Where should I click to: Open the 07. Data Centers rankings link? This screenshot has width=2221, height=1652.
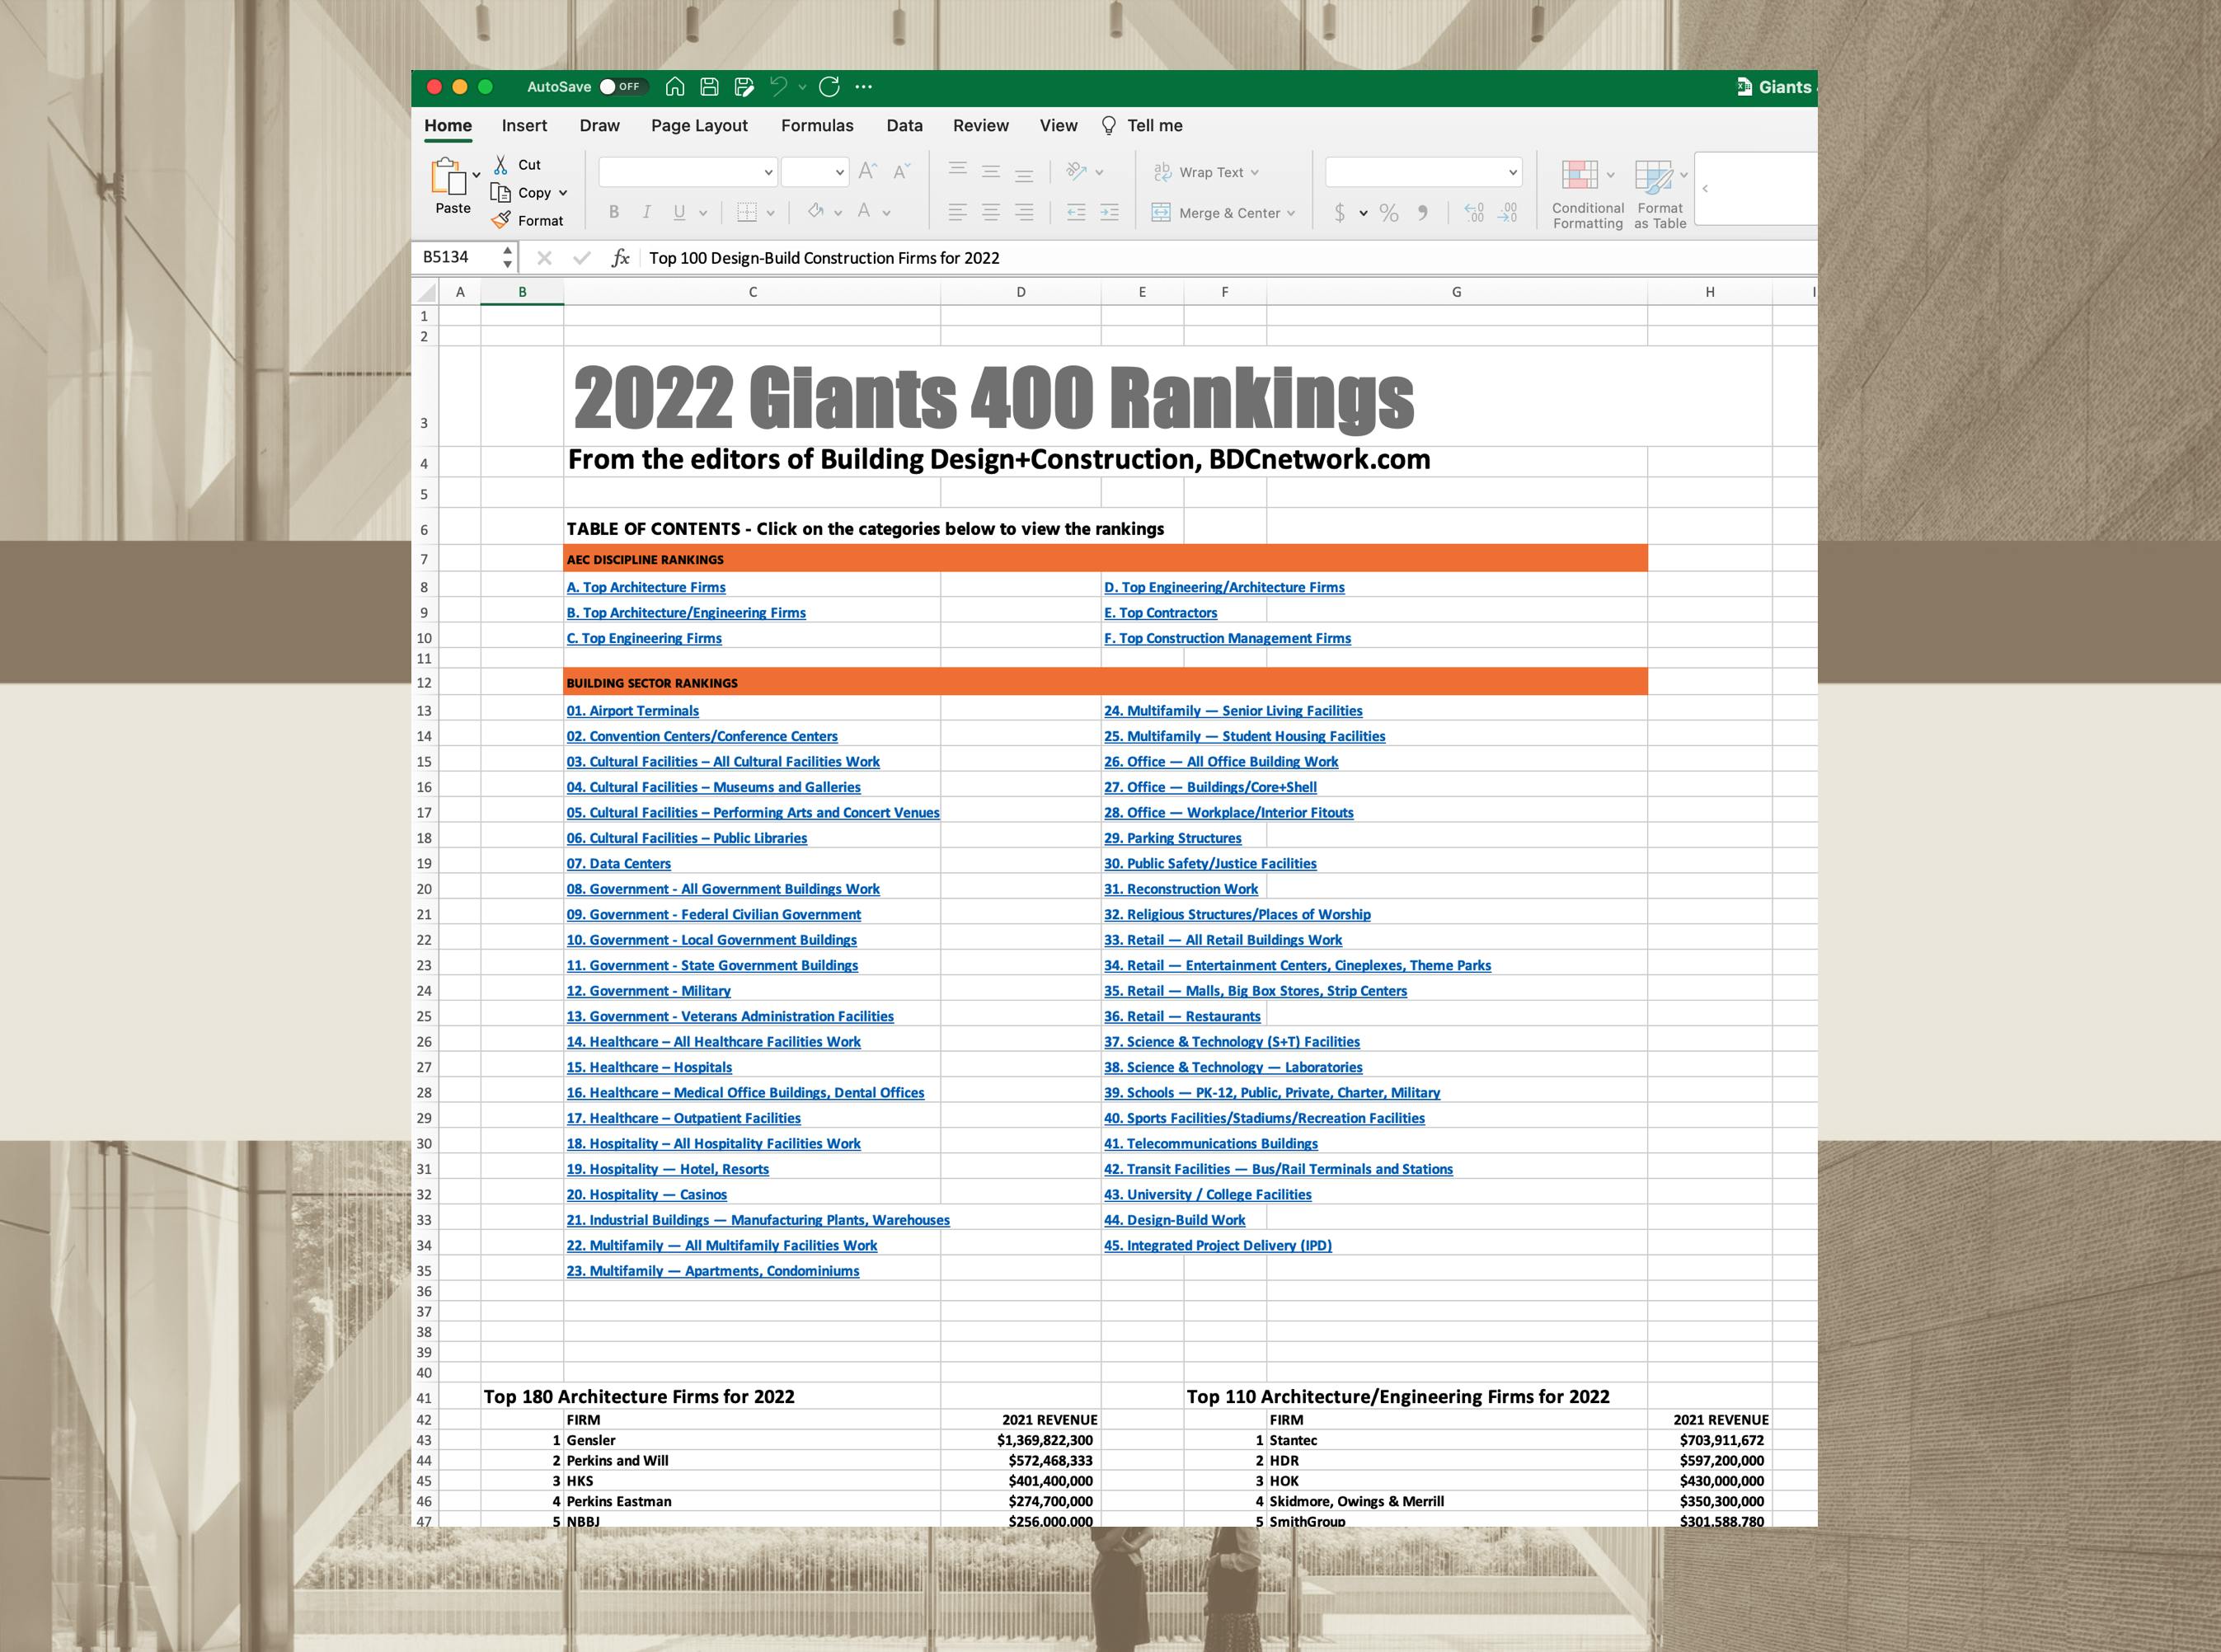coord(619,863)
